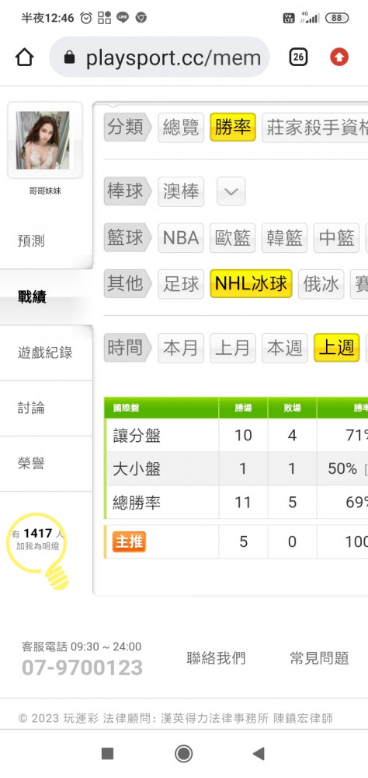Tap the Android home circle button
Viewport: 368px width, 778px height.
click(184, 754)
